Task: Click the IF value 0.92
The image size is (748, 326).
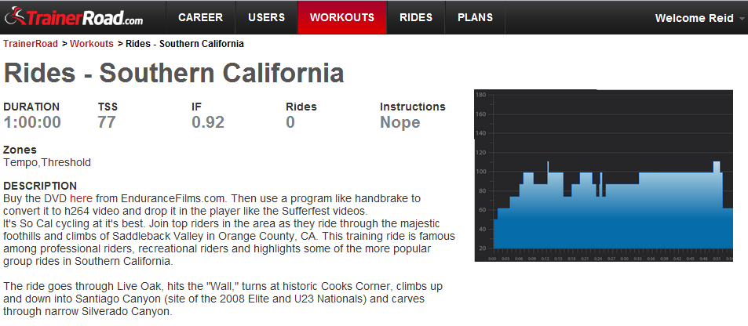Action: pos(208,122)
